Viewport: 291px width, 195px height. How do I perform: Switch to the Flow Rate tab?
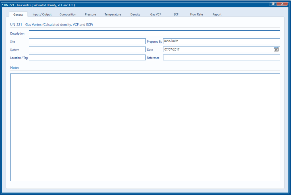tap(196, 14)
